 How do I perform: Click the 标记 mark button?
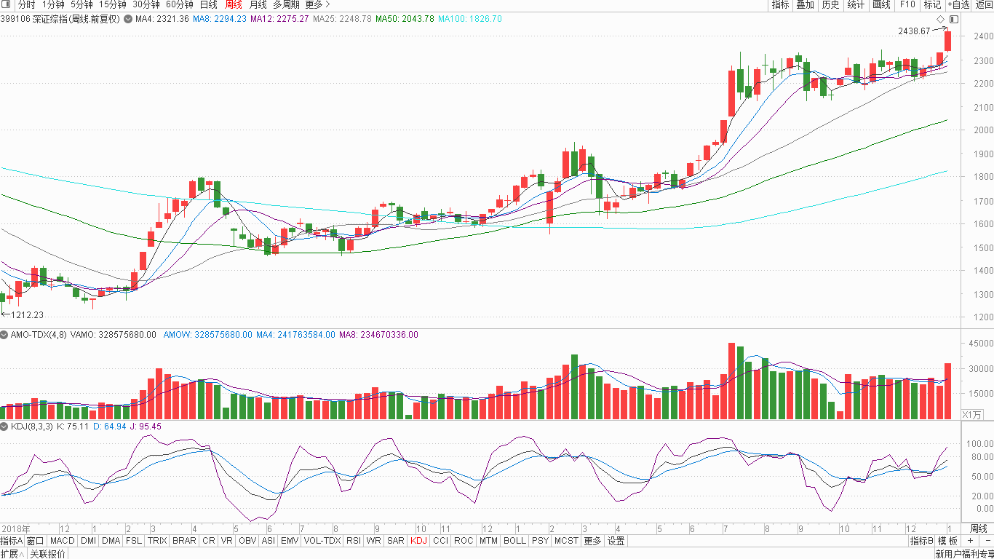tap(932, 4)
